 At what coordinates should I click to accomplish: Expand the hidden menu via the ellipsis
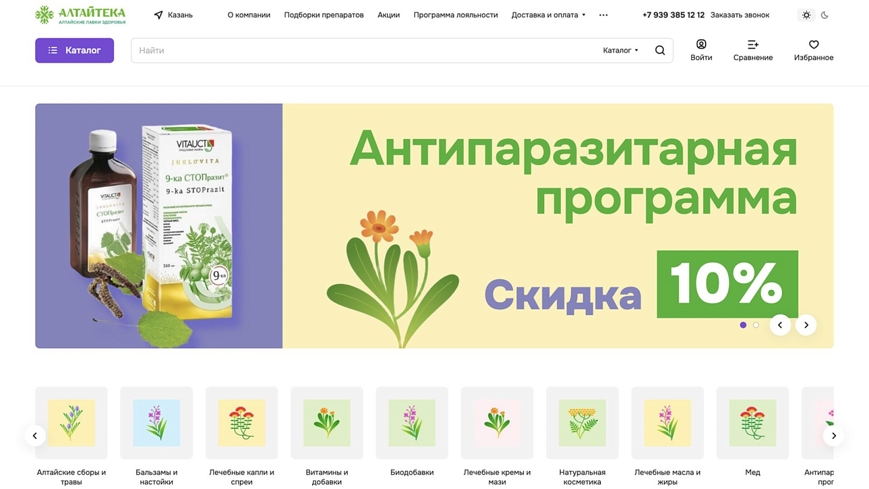[603, 15]
